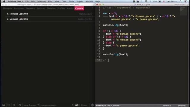The height and width of the screenshot is (107, 190).
Task: Click the fullscreen arrows icon in Sublime window
Action: pos(188,5)
